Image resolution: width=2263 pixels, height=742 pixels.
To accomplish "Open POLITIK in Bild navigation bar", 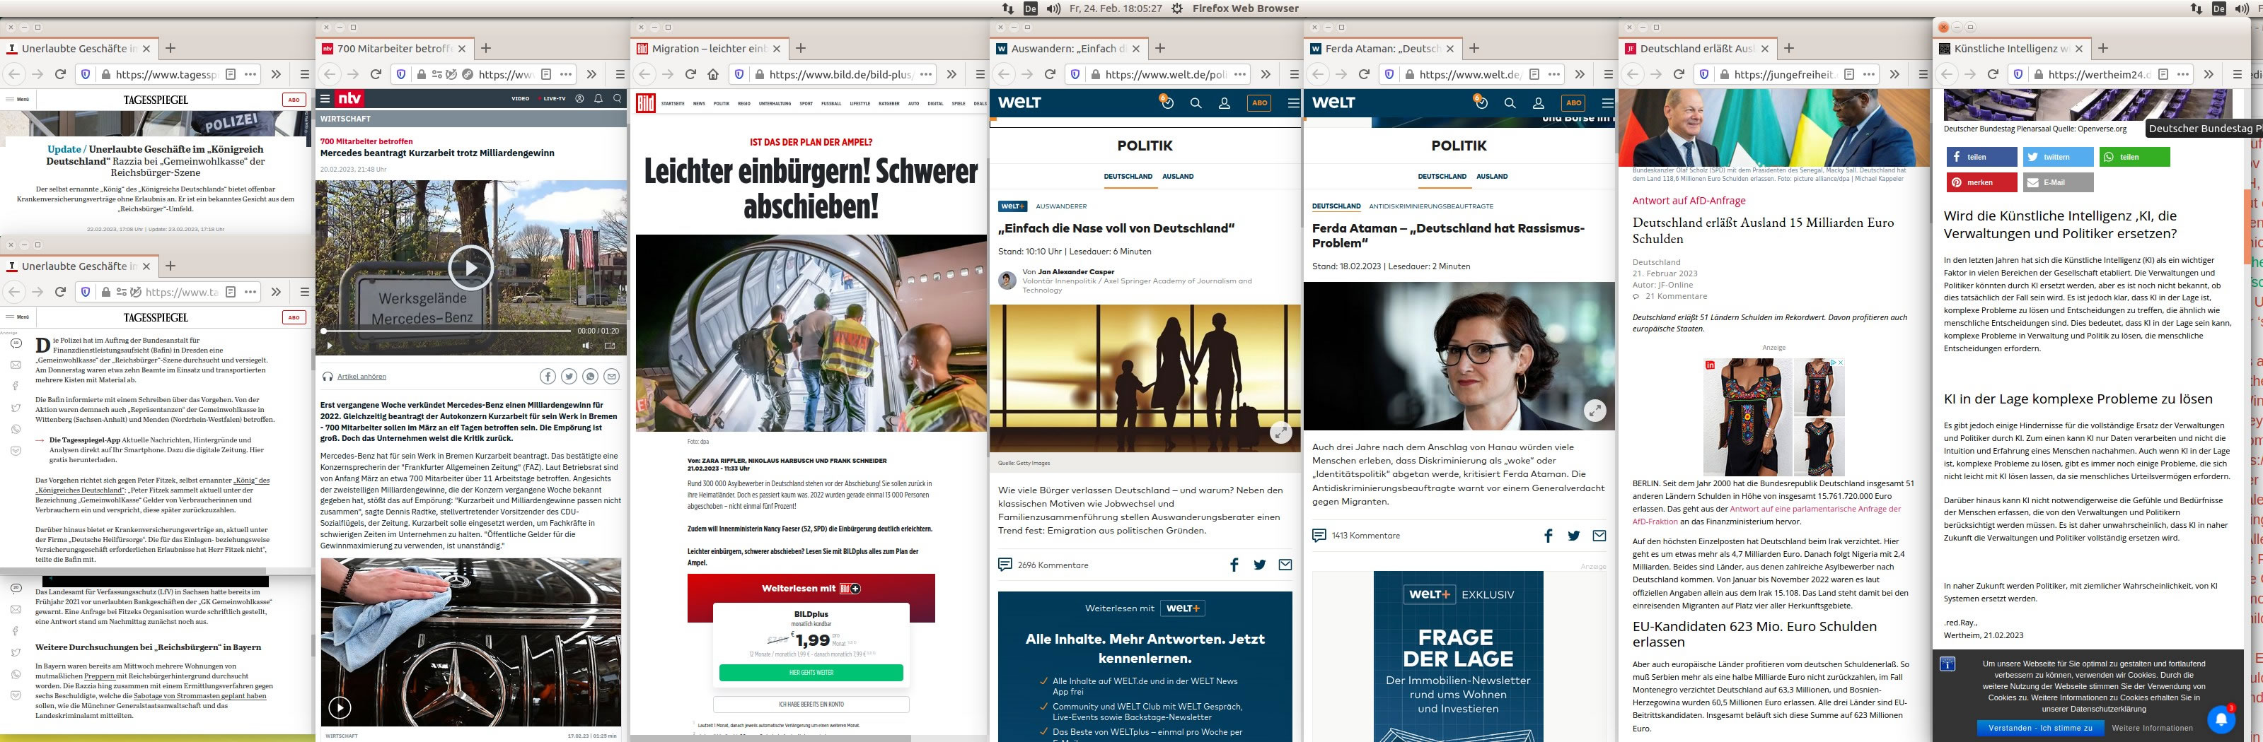I will [x=722, y=103].
